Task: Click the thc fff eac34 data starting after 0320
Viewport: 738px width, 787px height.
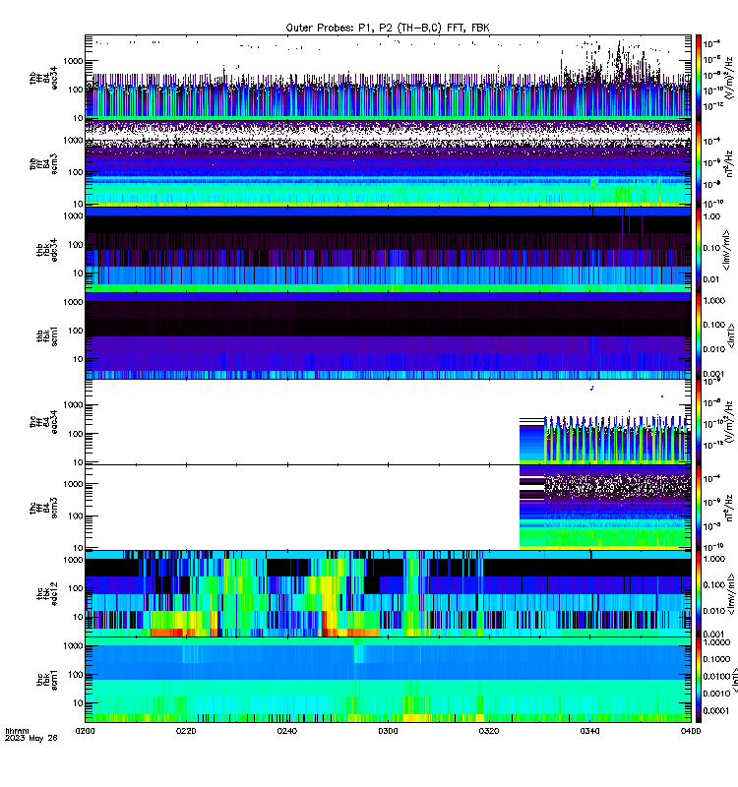Action: [605, 439]
